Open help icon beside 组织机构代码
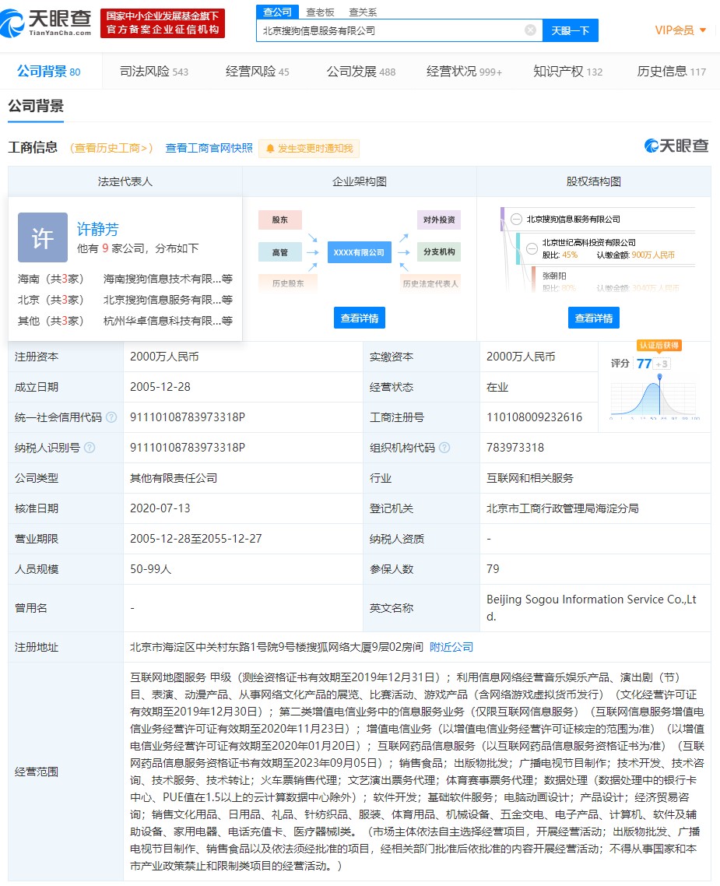 (444, 448)
